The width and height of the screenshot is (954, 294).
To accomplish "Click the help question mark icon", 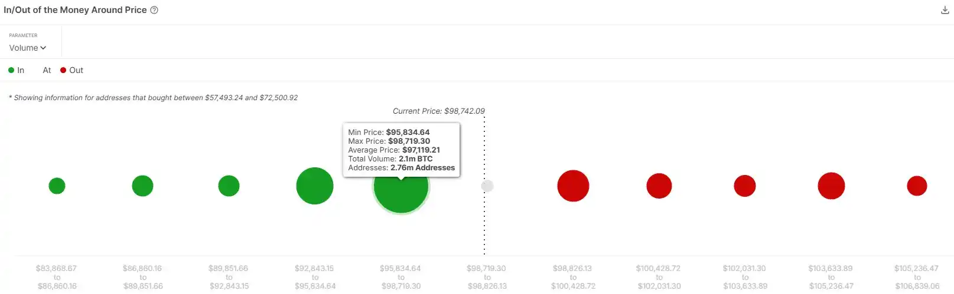I will coord(154,10).
